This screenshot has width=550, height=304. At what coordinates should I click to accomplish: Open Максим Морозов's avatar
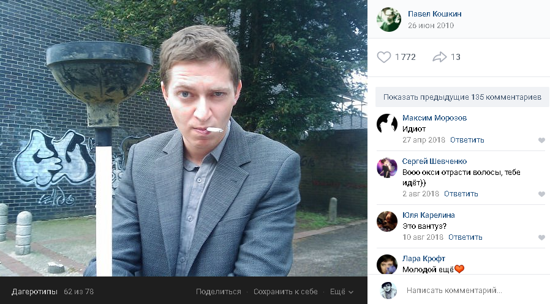click(387, 124)
